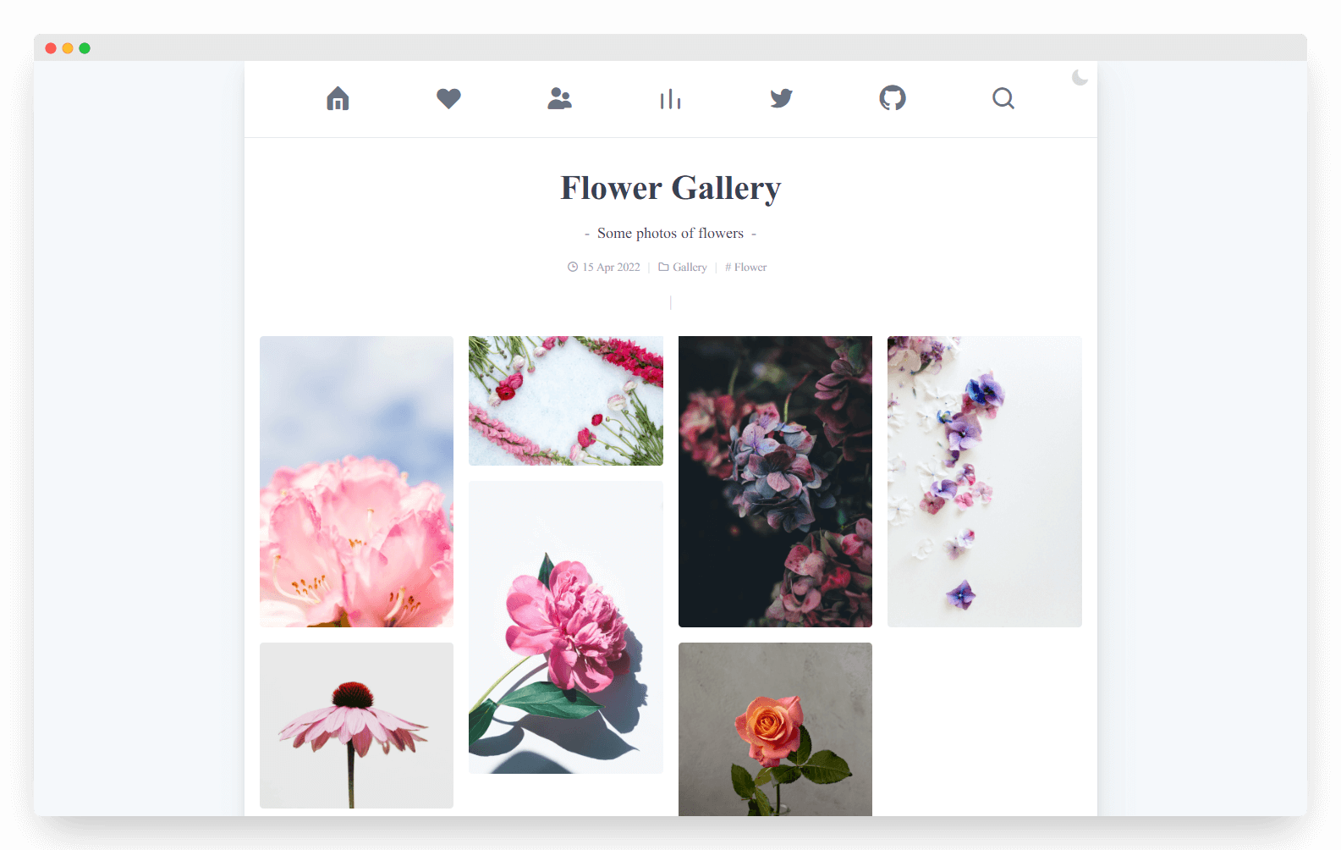Open the people friends icon
1341x850 pixels.
(x=559, y=98)
